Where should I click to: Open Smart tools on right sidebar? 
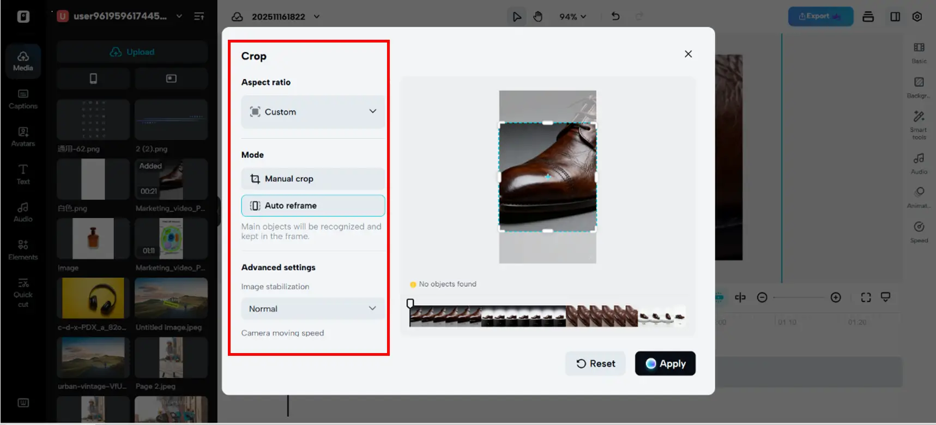click(x=919, y=125)
